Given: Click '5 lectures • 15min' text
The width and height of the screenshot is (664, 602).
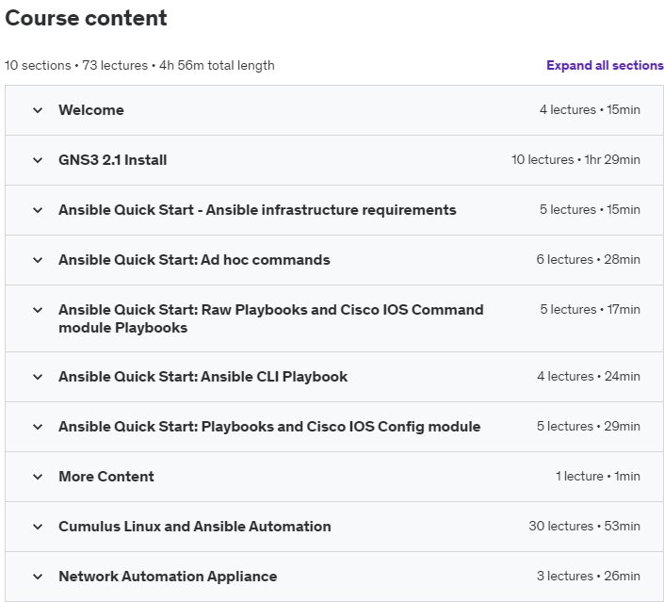Looking at the screenshot, I should pos(590,210).
